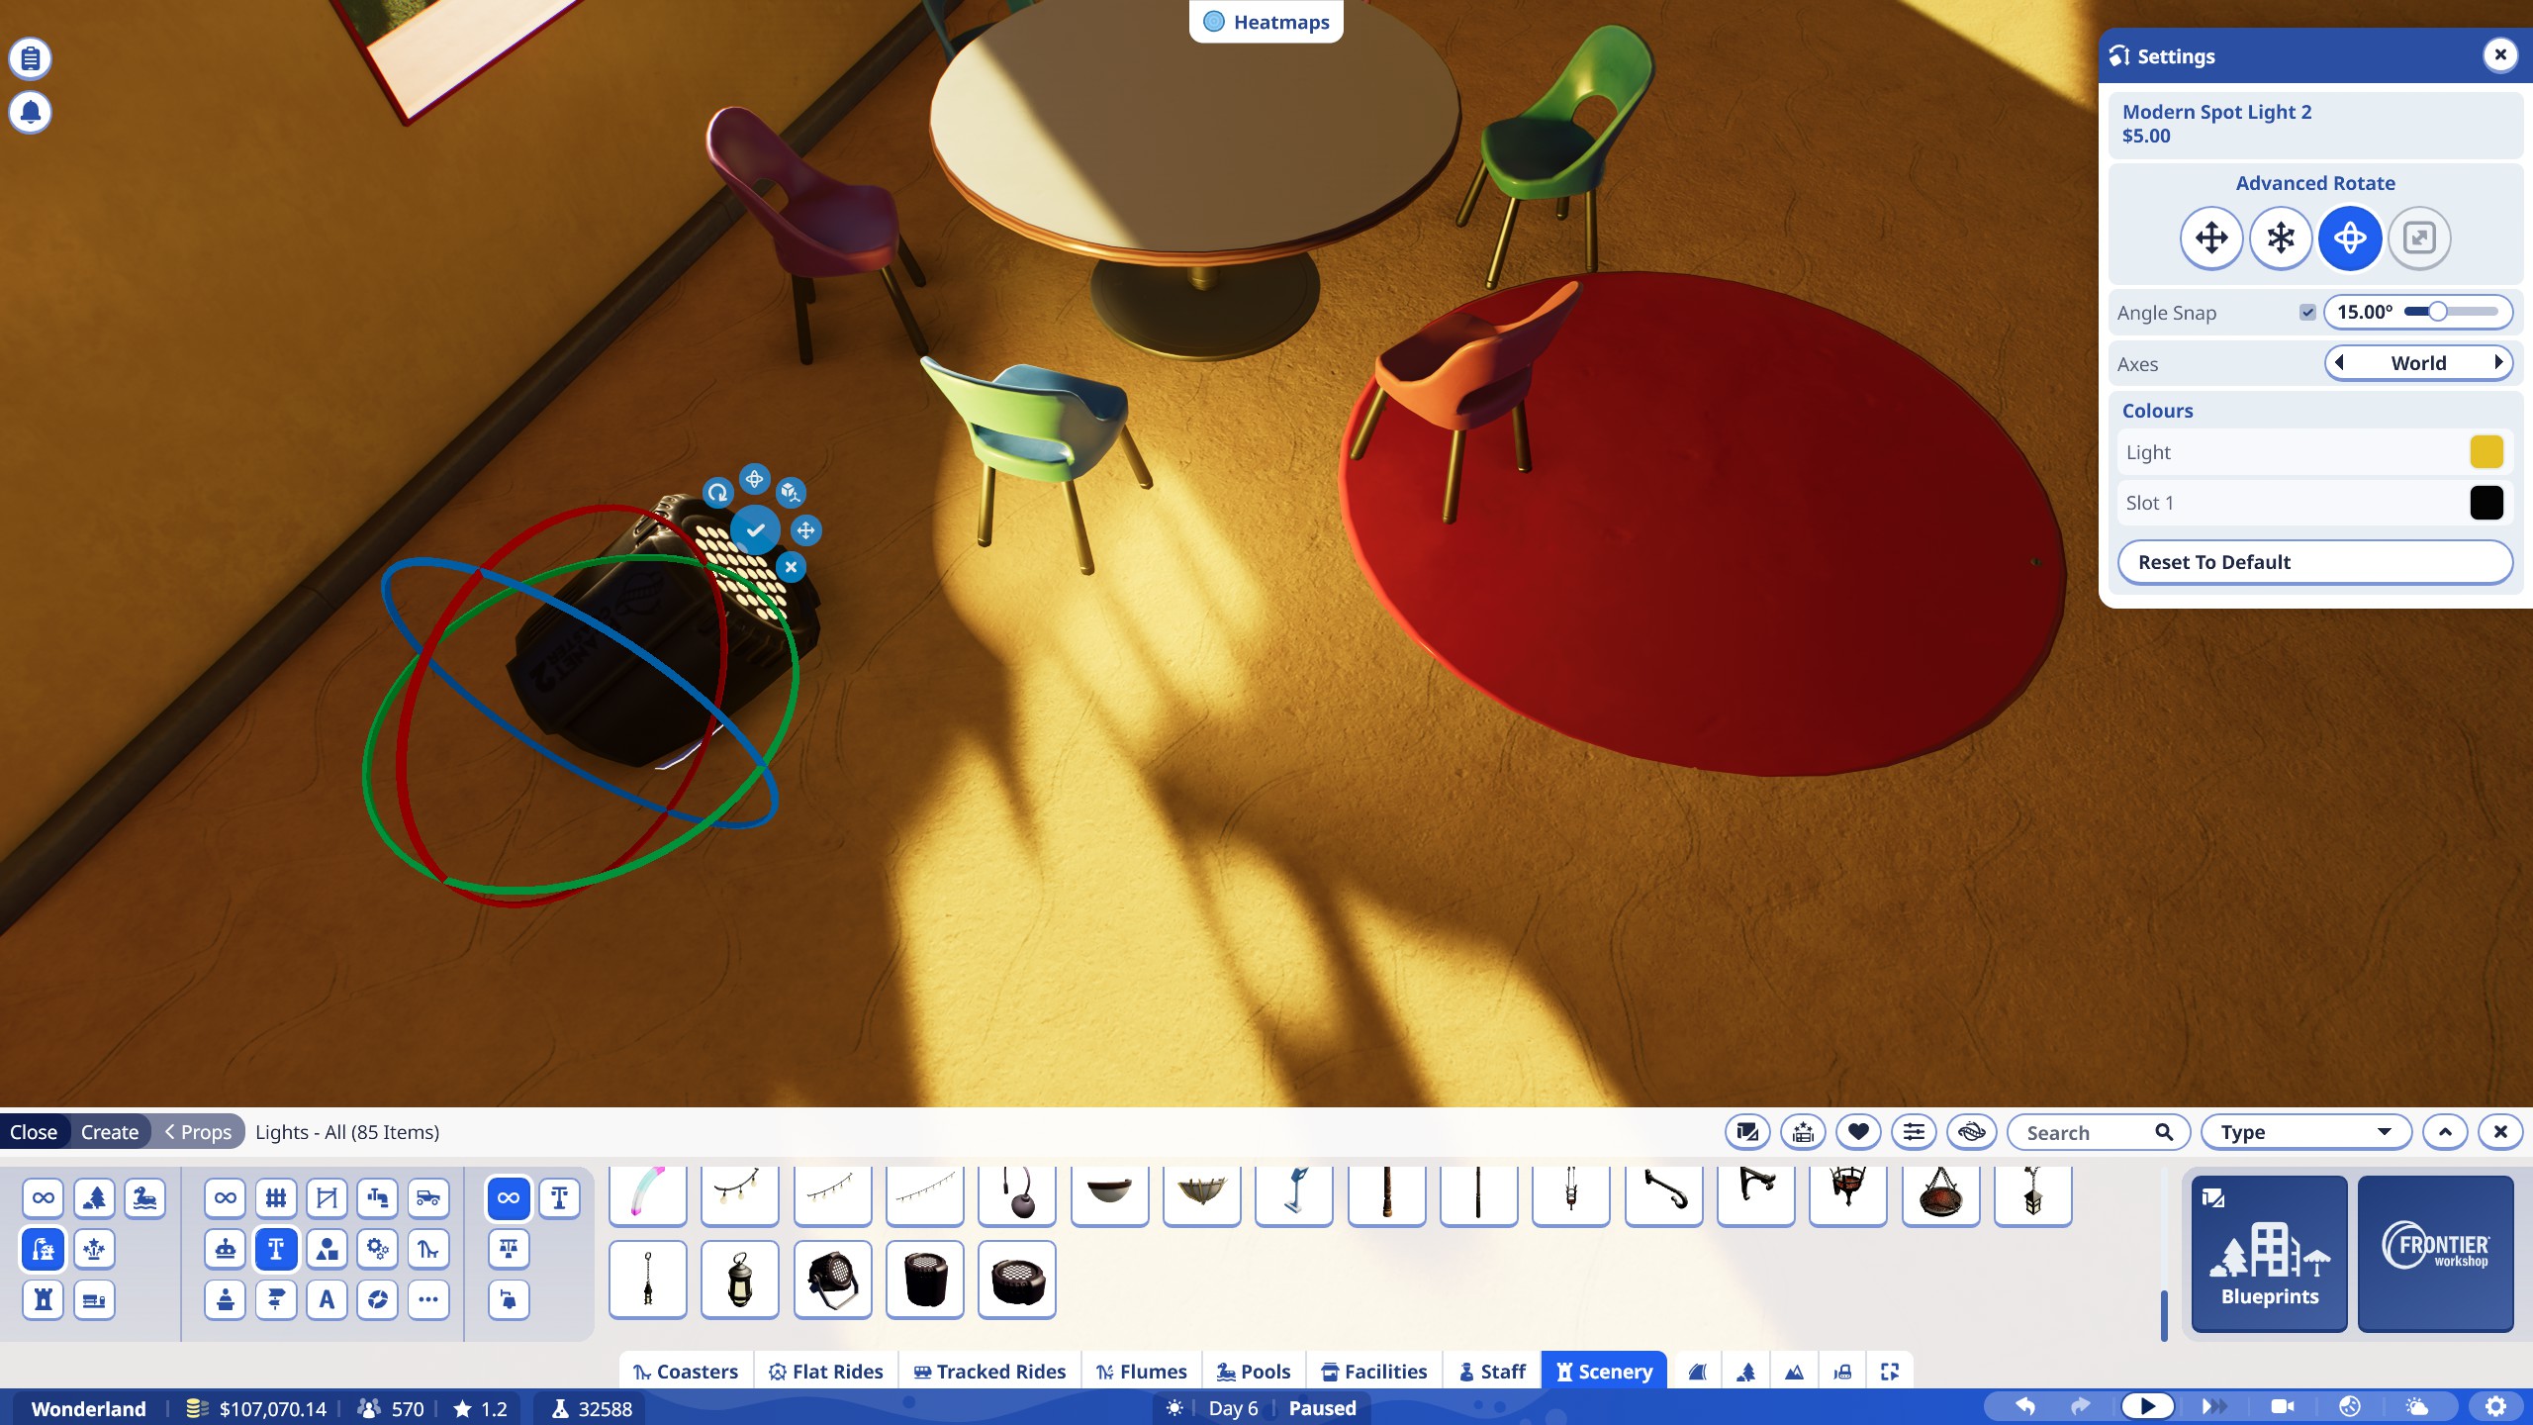Screen dimensions: 2533x1425
Task: Select the snowflake multi-axis mode button
Action: (x=2281, y=237)
